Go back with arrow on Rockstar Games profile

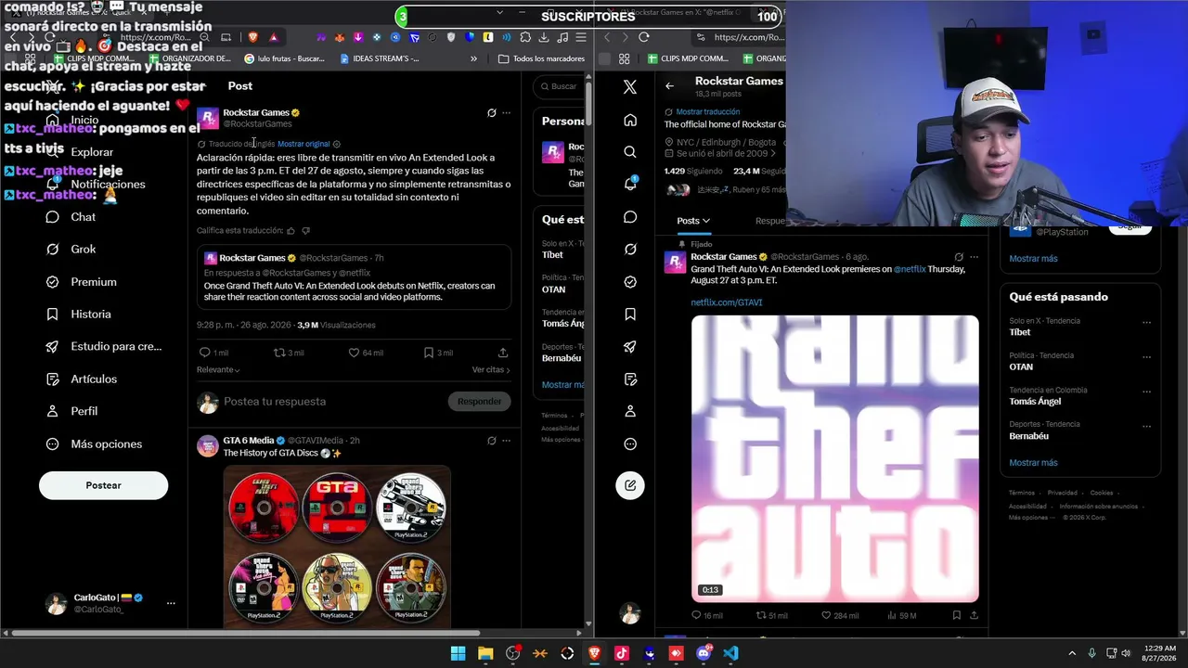[x=669, y=86]
